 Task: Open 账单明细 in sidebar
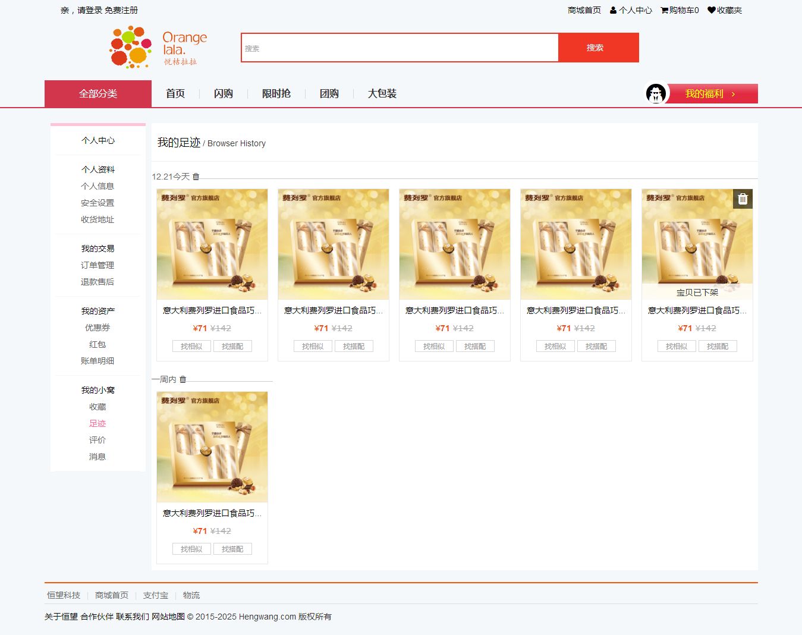click(98, 361)
